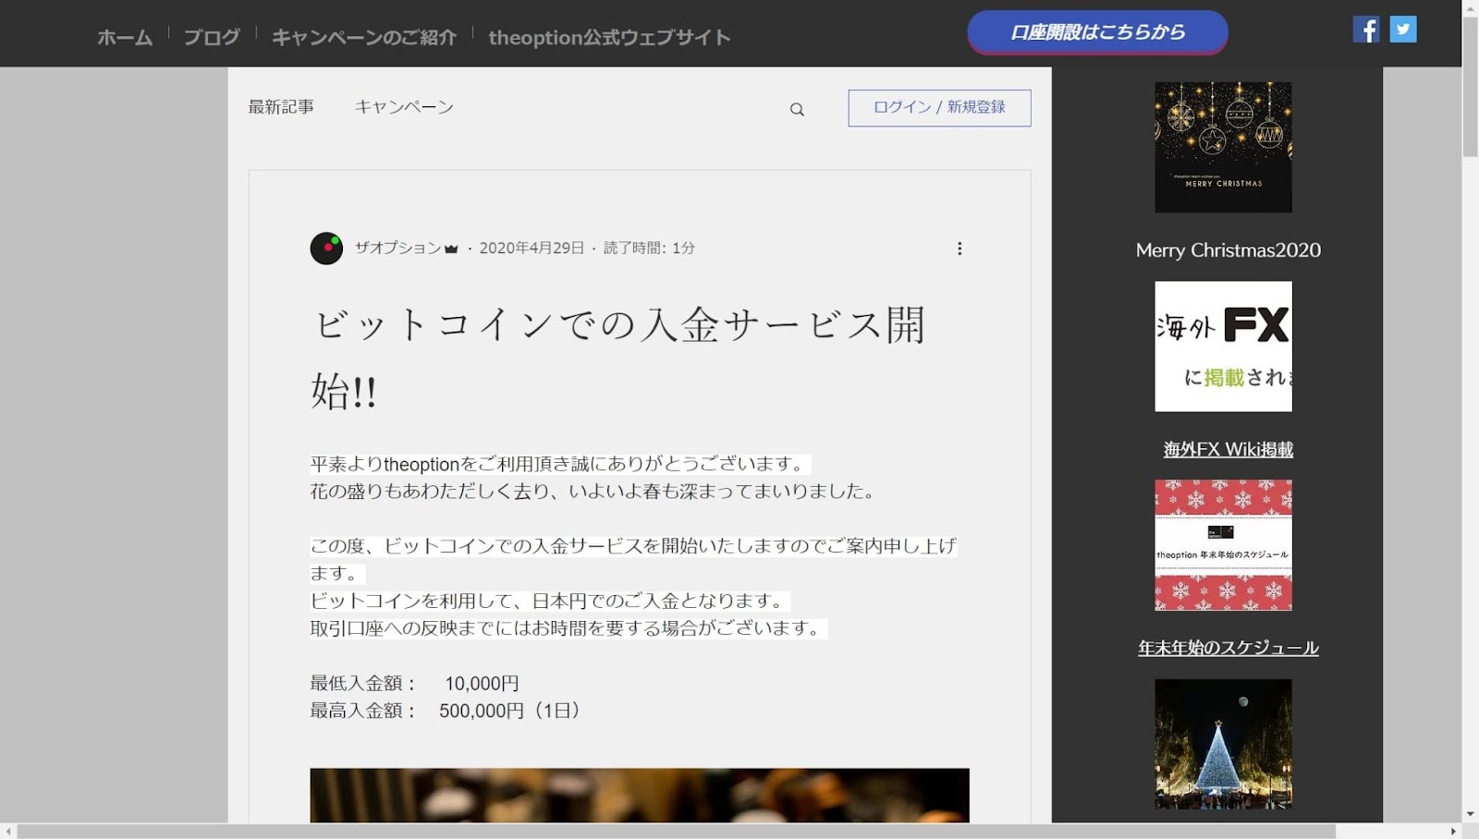
Task: Click the ログイン / 新規登録 button
Action: tap(939, 108)
